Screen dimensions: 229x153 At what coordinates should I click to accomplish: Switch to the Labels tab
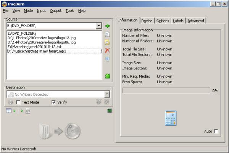coord(178,21)
